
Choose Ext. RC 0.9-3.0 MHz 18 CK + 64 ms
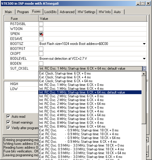point(90,153)
